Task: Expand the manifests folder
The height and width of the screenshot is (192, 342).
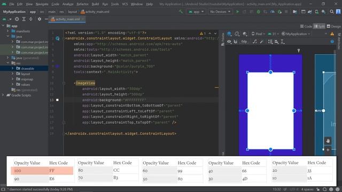Action: [x=8, y=31]
